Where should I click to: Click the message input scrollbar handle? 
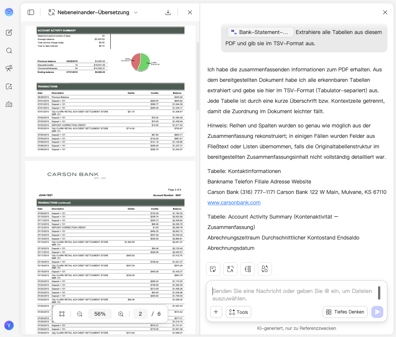tap(379, 293)
